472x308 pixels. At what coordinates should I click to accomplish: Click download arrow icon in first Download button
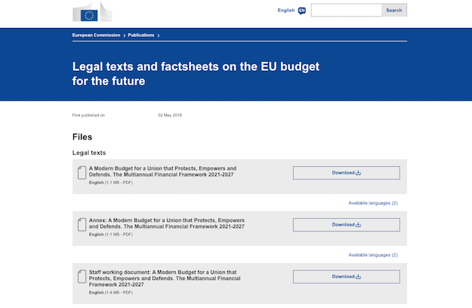pyautogui.click(x=358, y=173)
